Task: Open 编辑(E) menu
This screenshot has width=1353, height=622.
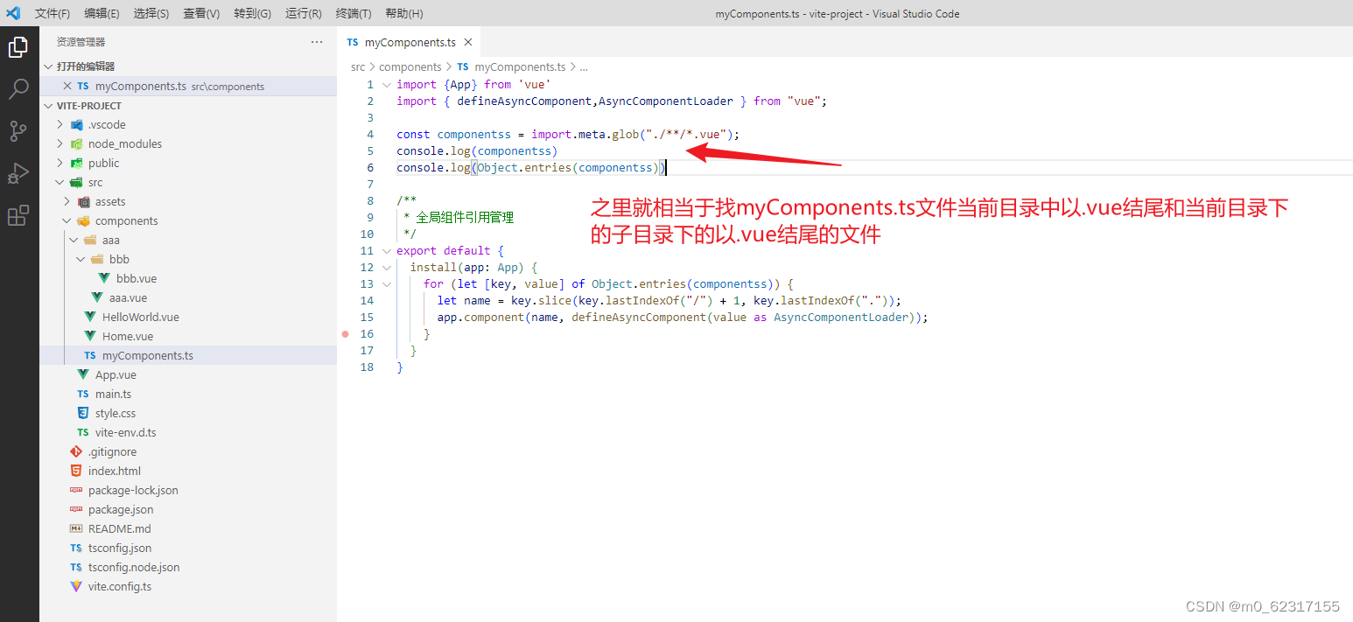Action: (102, 14)
